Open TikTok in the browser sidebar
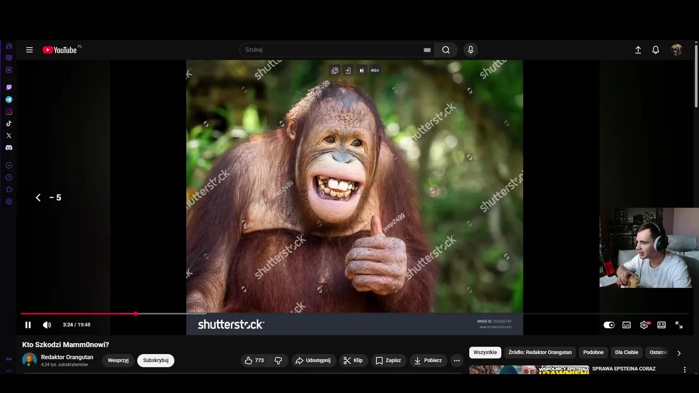The image size is (699, 393). [x=9, y=123]
